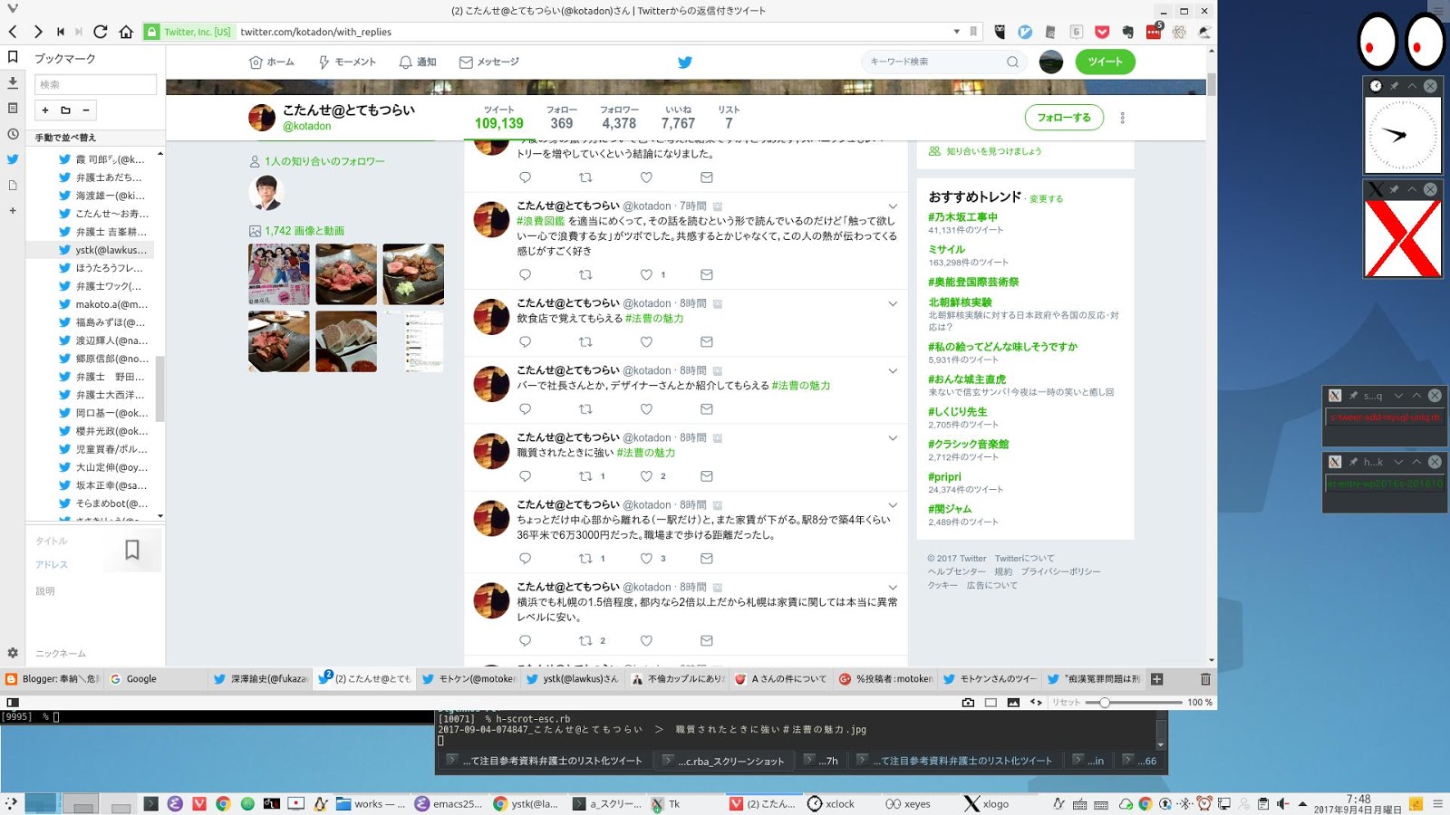Toggle tab tiling in the status bar
1450x815 pixels.
click(x=991, y=703)
